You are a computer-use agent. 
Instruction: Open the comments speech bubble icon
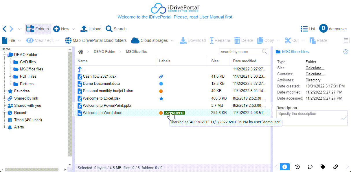point(310,167)
